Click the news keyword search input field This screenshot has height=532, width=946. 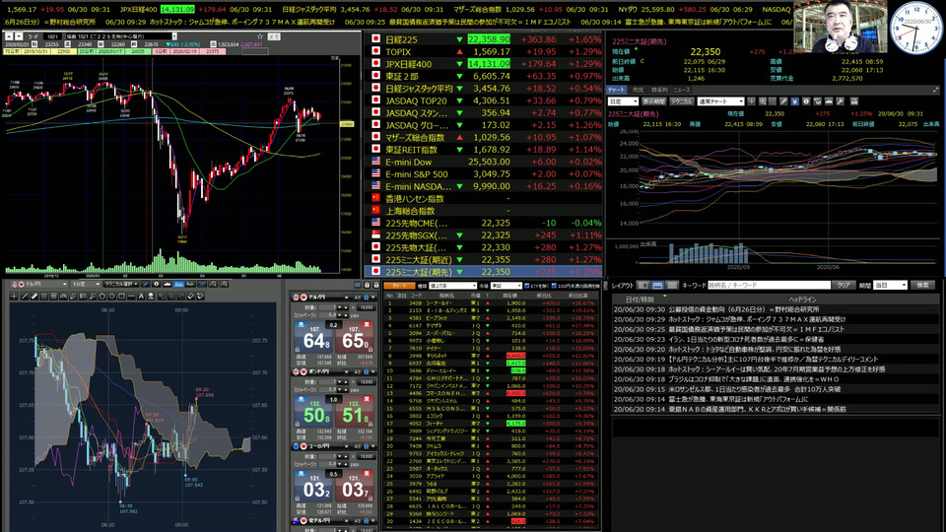[770, 286]
